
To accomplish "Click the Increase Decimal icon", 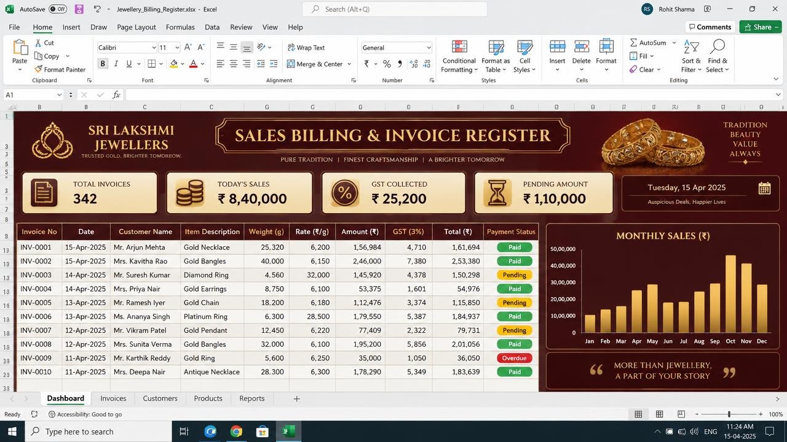I will (413, 64).
